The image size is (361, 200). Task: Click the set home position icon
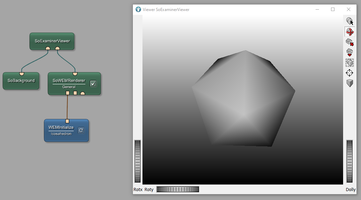pos(350,52)
